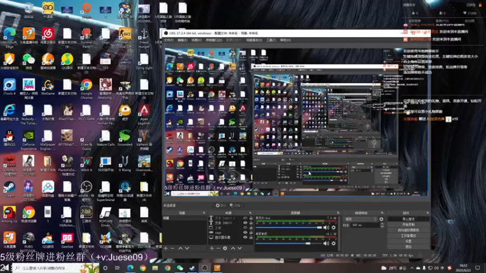The image size is (486, 273).
Task: Click the Stop Streaming button
Action: coord(408,219)
